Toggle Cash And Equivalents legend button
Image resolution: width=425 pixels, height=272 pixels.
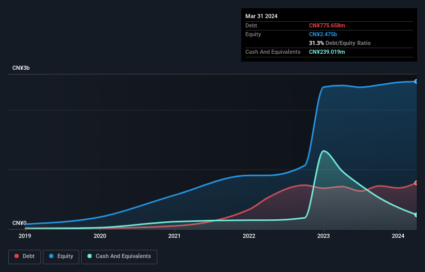(x=119, y=256)
